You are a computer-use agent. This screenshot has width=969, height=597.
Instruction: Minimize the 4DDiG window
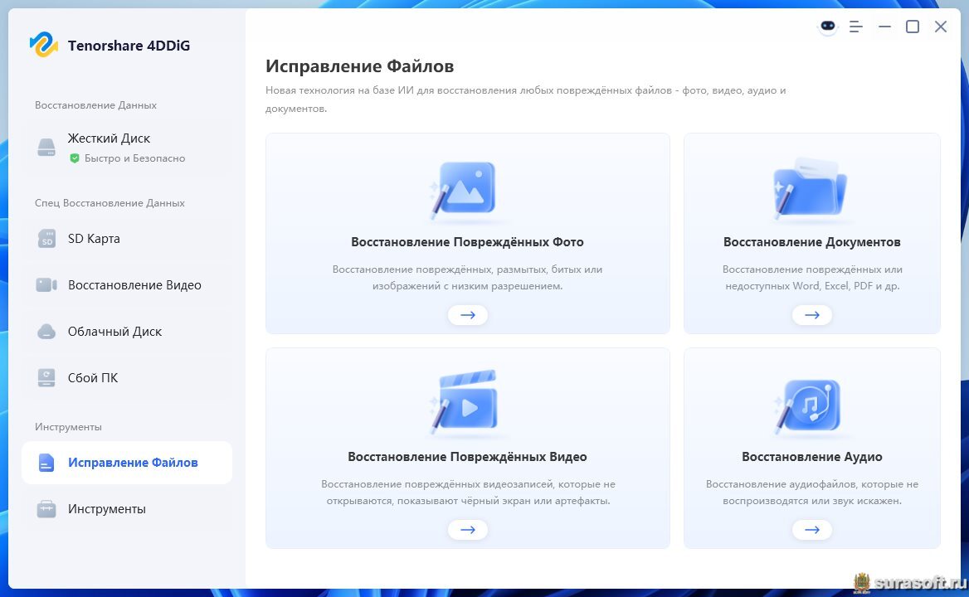[x=884, y=27]
